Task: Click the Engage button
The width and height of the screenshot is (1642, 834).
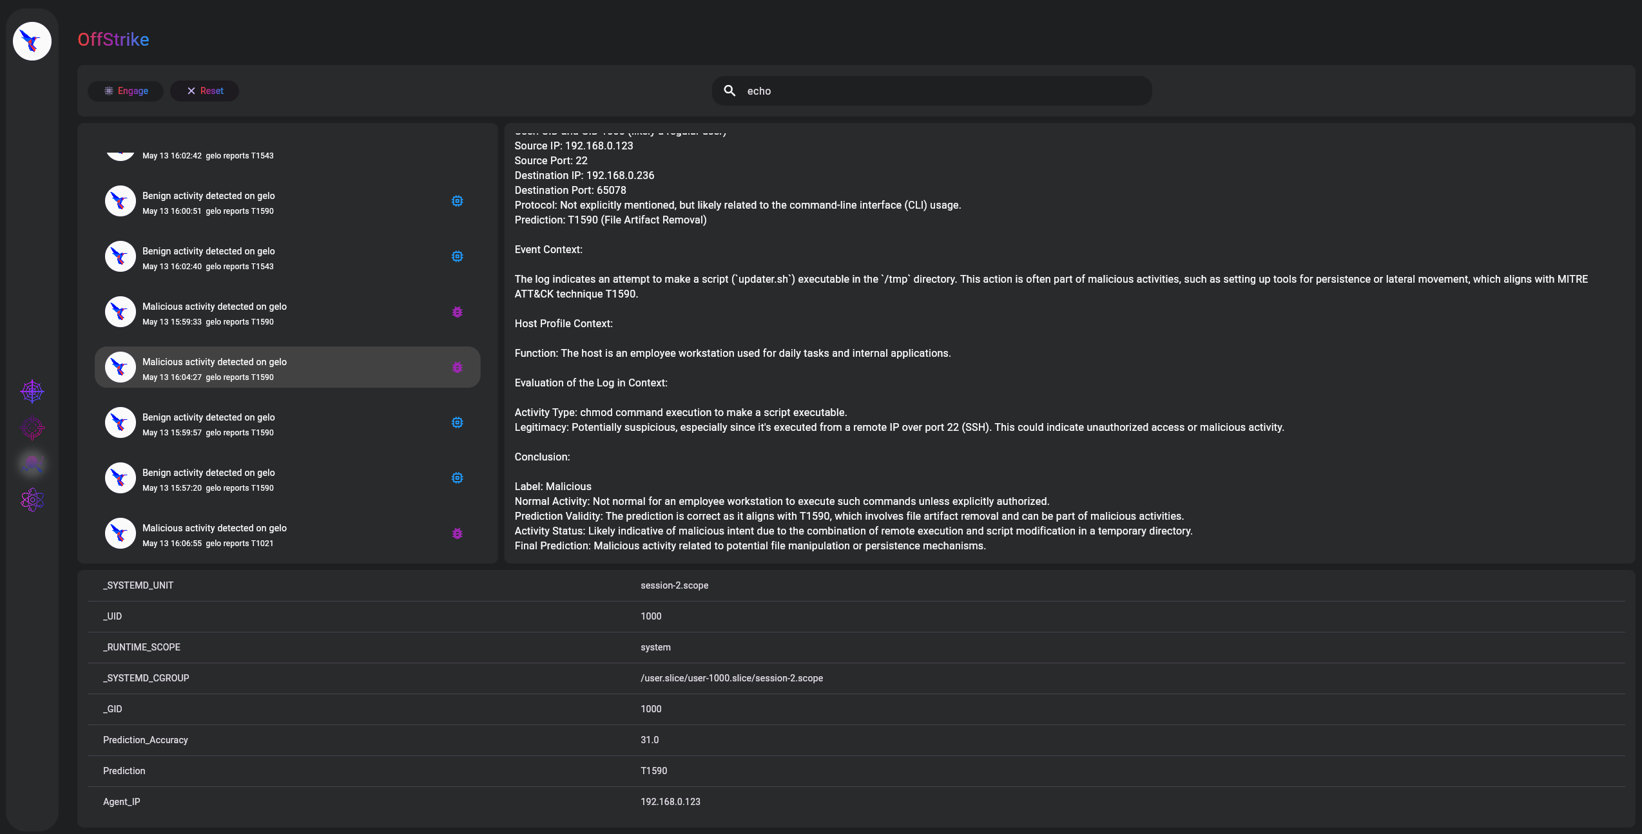Action: [126, 91]
